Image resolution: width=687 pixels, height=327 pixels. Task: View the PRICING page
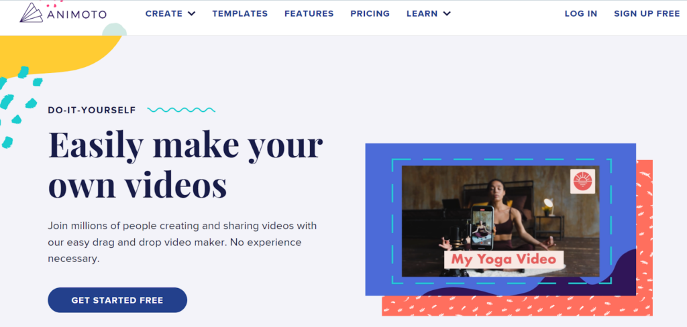coord(370,13)
